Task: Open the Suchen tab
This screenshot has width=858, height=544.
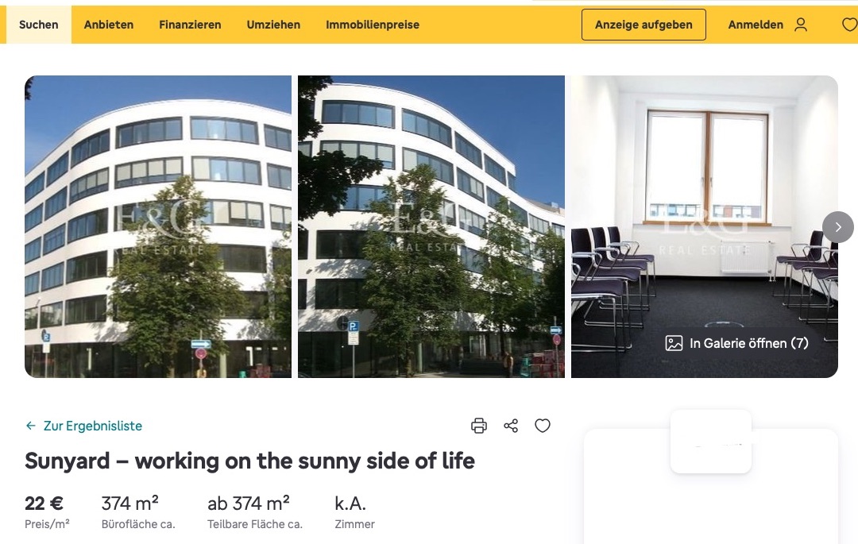Action: pyautogui.click(x=38, y=25)
